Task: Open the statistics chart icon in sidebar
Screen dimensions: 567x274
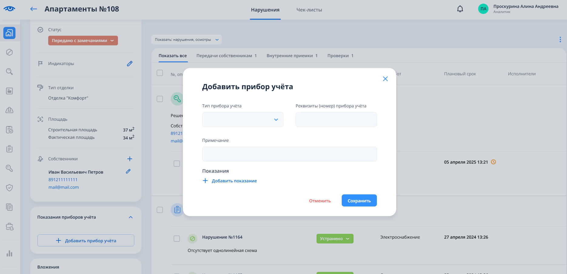Action: click(x=9, y=253)
